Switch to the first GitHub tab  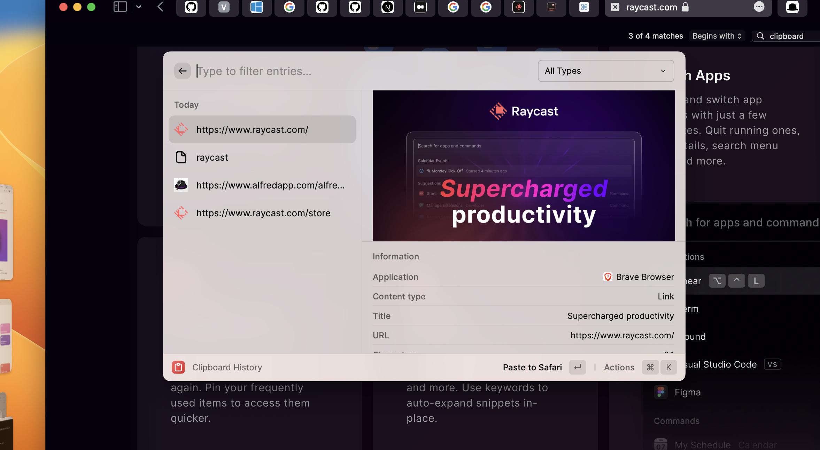[191, 7]
